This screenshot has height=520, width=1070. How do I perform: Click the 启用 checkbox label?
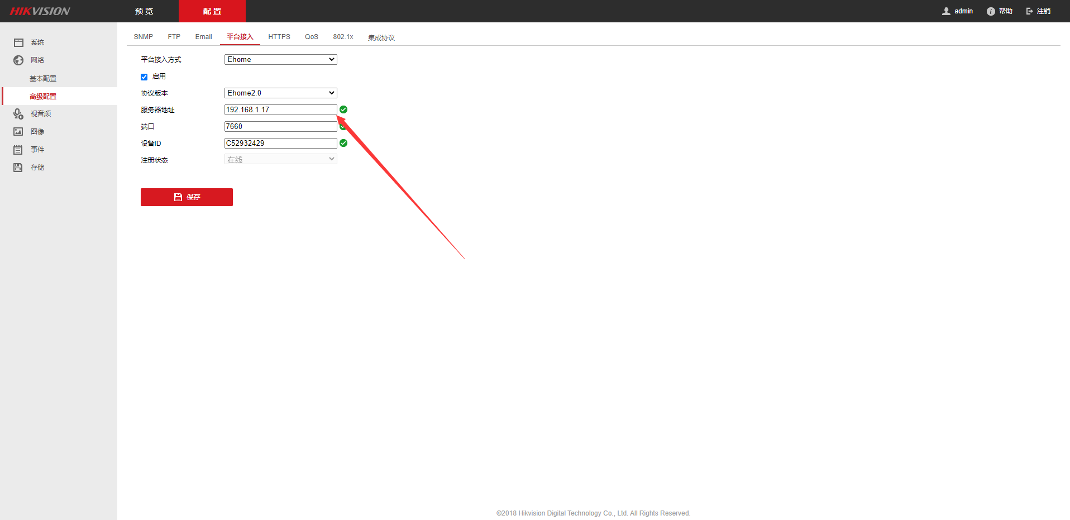tap(159, 77)
